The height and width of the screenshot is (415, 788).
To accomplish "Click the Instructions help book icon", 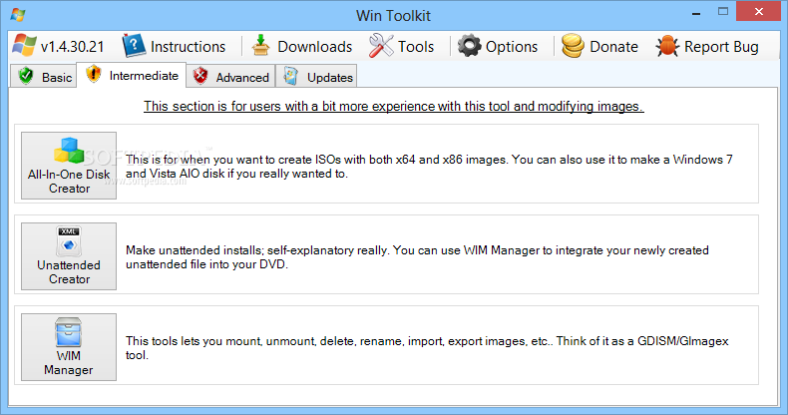I will pyautogui.click(x=134, y=46).
